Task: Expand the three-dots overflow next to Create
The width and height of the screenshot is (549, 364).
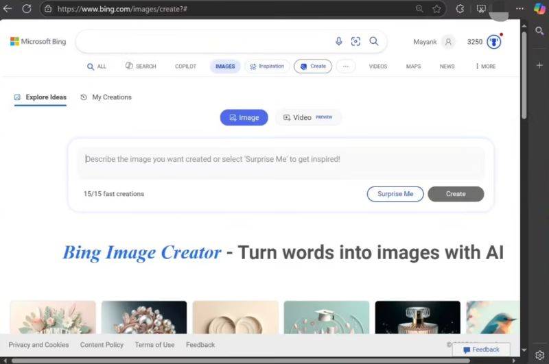Action: tap(345, 66)
